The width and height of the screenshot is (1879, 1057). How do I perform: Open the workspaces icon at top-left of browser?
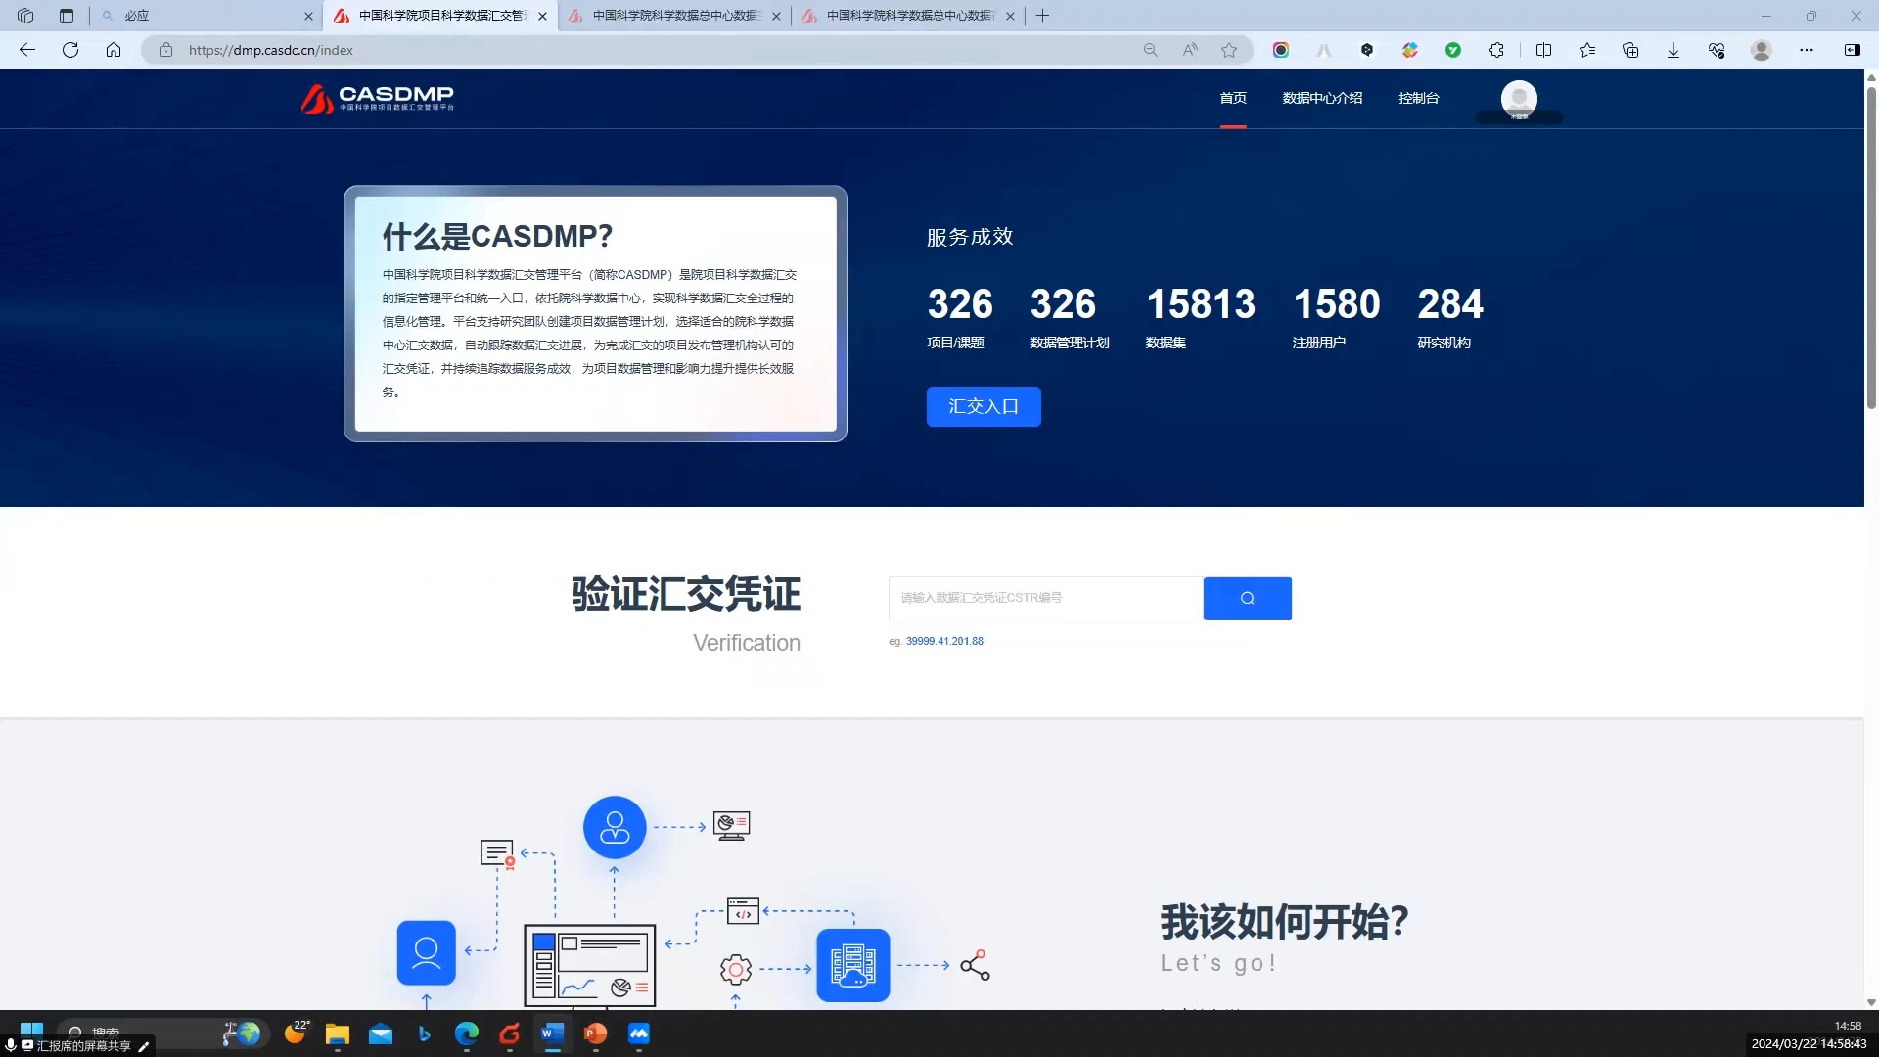25,16
